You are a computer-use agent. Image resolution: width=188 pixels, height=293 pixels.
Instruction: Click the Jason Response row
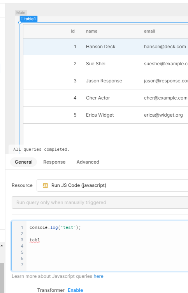tap(105, 81)
